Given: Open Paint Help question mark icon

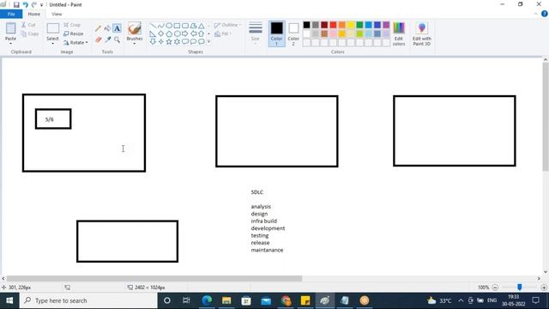Looking at the screenshot, I should tap(545, 14).
